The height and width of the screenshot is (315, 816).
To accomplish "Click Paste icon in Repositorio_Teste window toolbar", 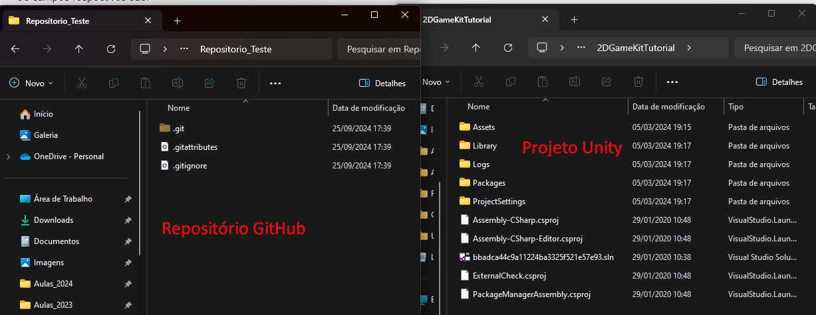I will pyautogui.click(x=146, y=83).
